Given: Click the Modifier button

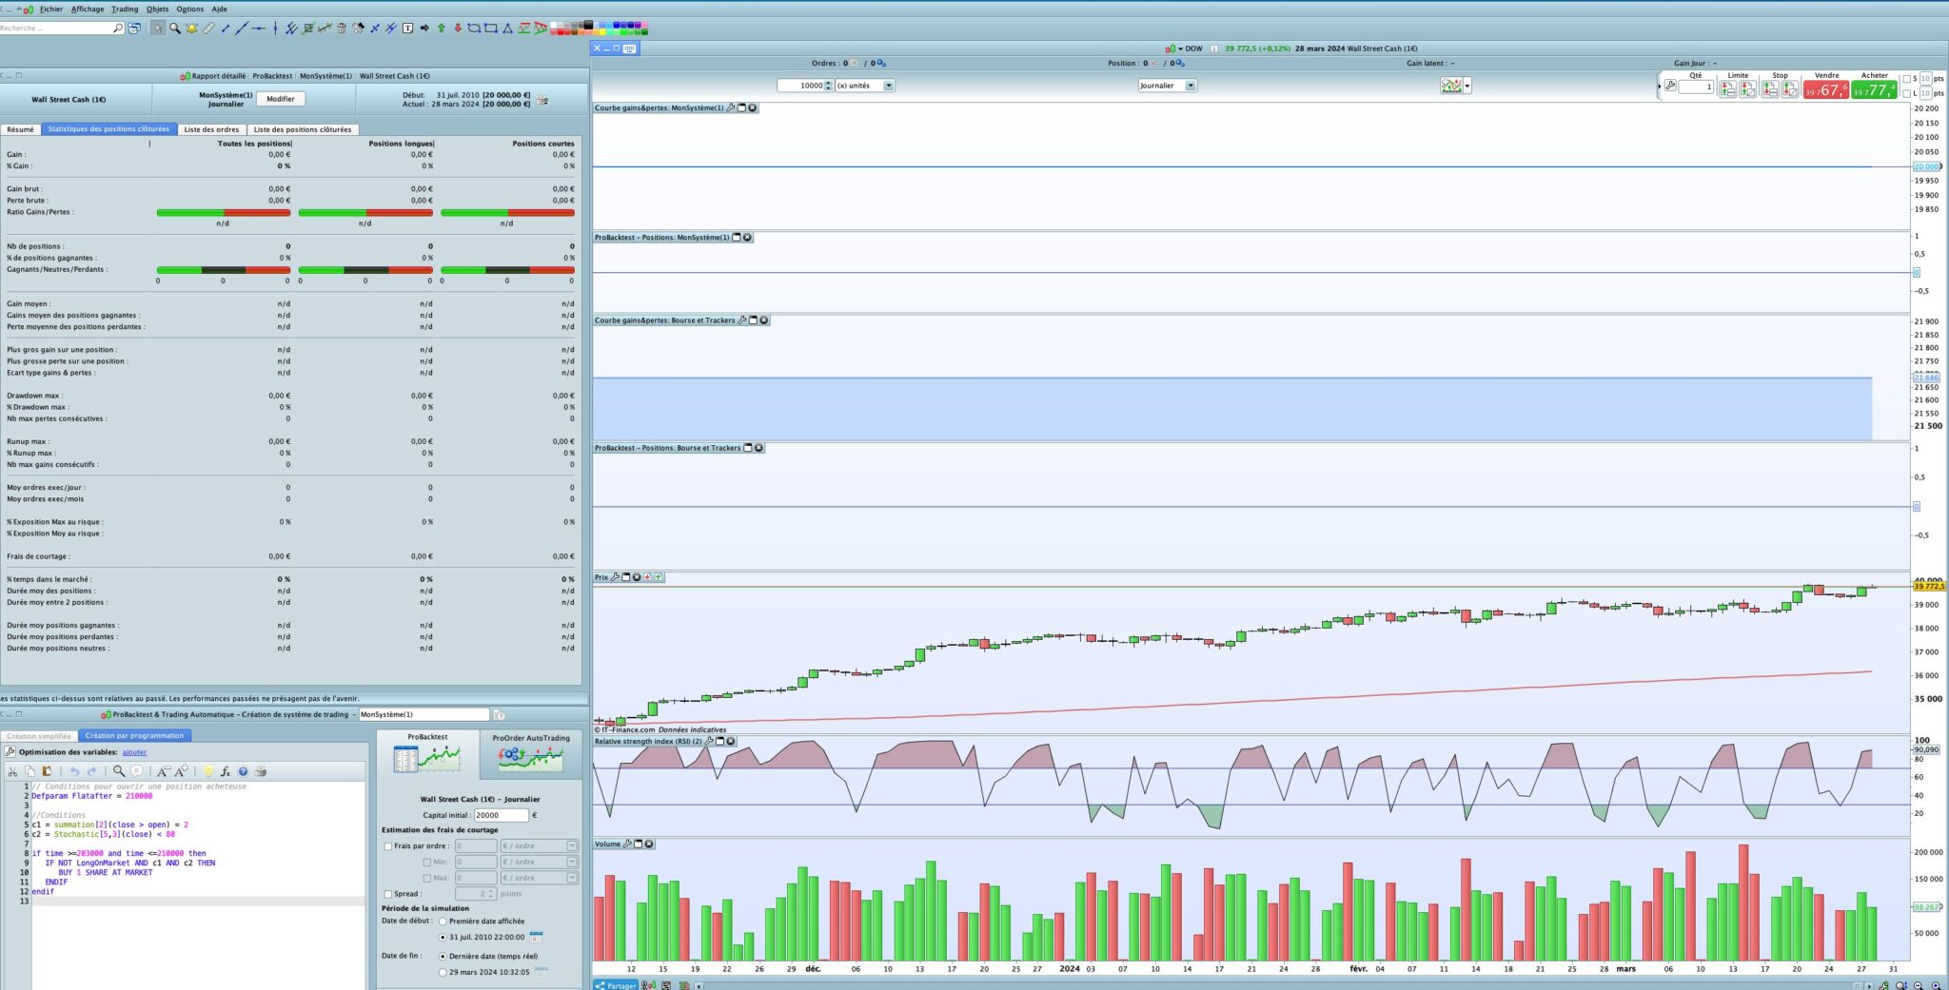Looking at the screenshot, I should [x=280, y=99].
